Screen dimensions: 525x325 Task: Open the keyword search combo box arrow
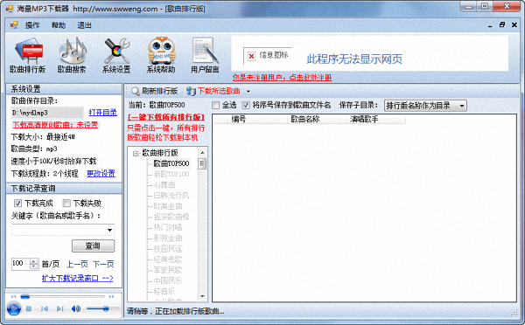(109, 230)
